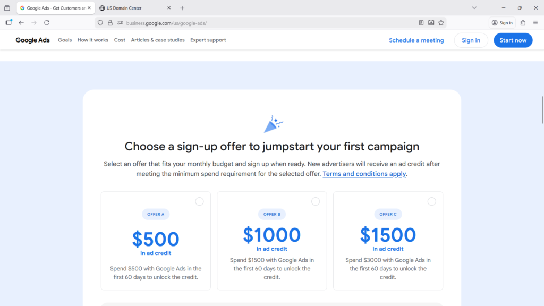Open reader view icon in the address bar
Screen dimensions: 544x306
(x=421, y=23)
